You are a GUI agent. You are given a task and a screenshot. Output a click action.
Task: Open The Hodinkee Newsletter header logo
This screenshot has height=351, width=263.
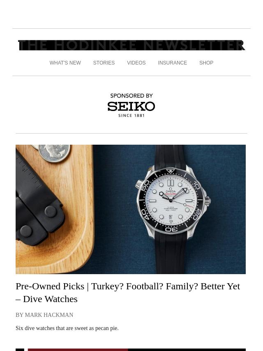pos(131,45)
